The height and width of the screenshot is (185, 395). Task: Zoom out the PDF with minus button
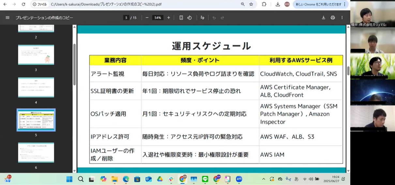point(147,18)
